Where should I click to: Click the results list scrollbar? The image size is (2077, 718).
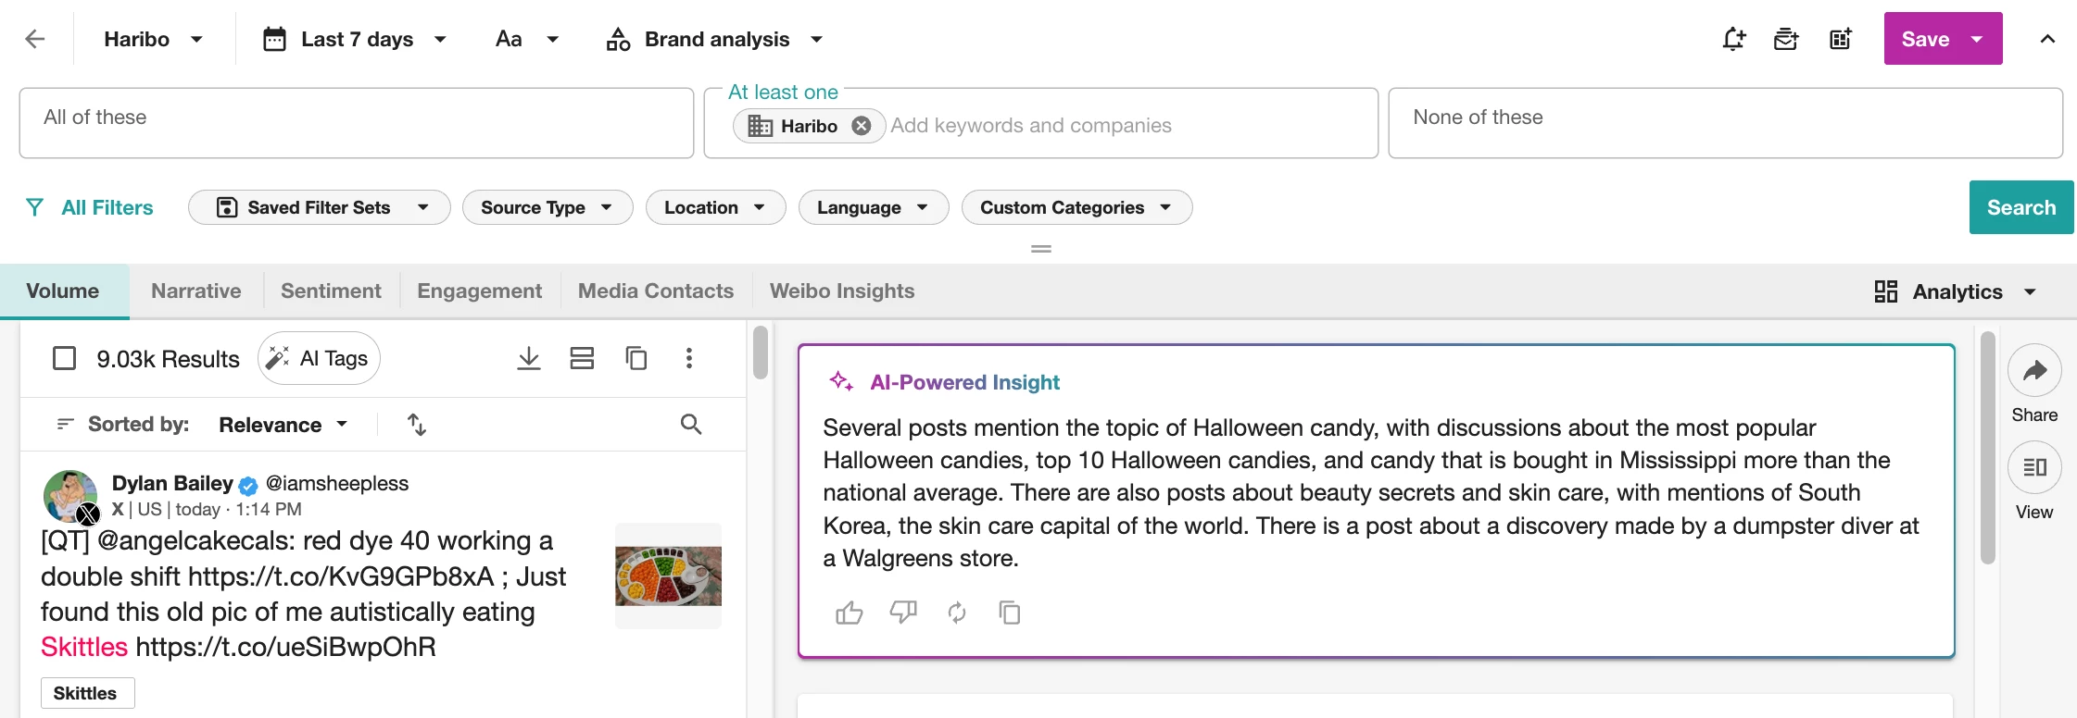(x=761, y=353)
